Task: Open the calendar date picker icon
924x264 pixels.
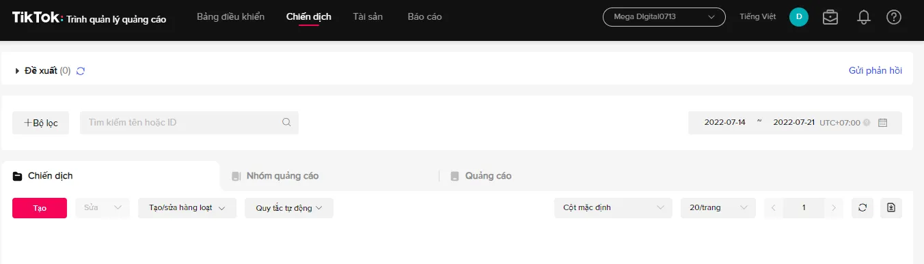Action: 882,123
